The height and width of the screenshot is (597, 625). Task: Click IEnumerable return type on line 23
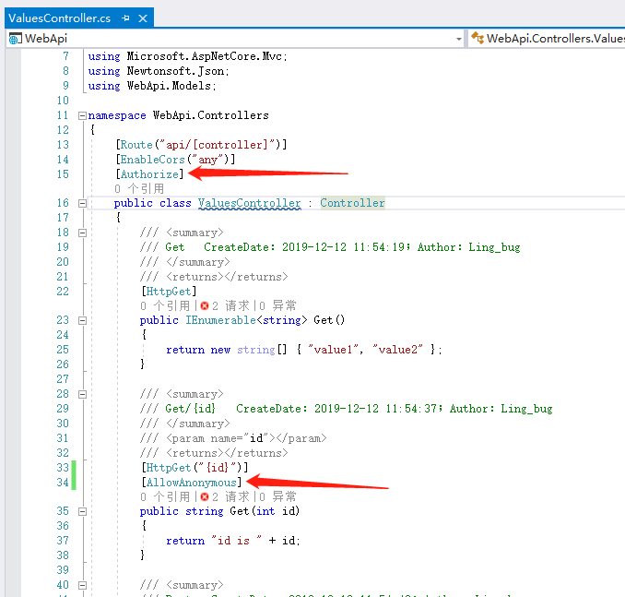pos(221,320)
